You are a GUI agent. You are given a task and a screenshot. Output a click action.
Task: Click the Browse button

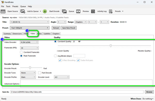pyautogui.click(x=149, y=92)
